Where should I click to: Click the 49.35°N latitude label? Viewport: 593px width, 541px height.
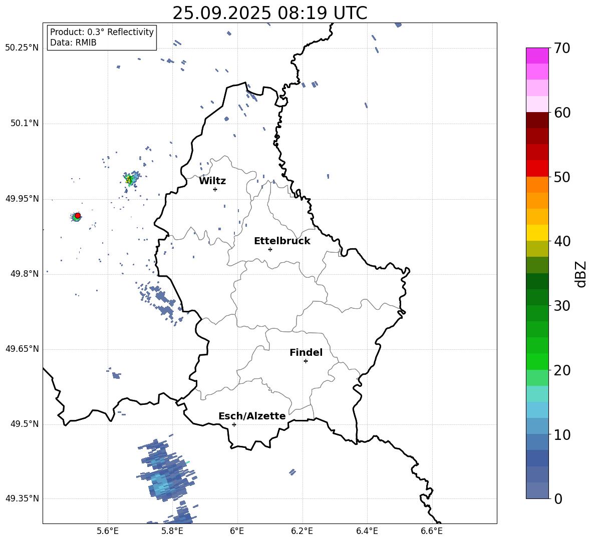[22, 498]
